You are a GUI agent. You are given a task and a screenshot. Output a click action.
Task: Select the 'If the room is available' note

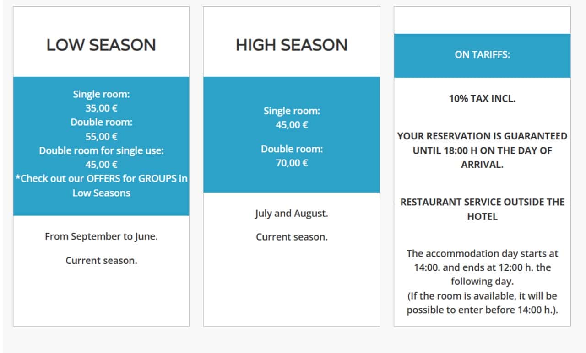482,303
